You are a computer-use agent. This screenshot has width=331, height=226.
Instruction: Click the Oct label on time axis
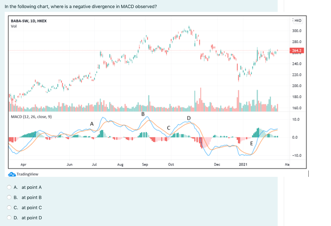[x=171, y=165]
